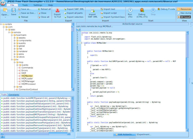Click Import SWF XML icon
This screenshot has height=139, width=193.
coord(92,10)
